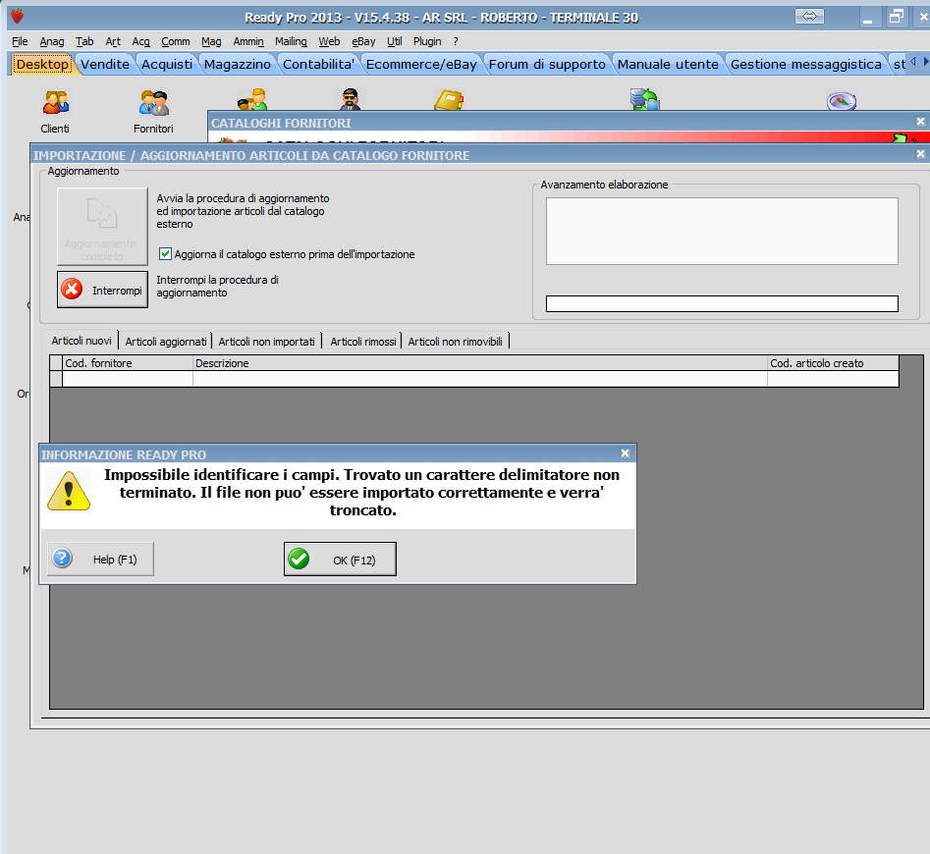Select the Articoli nuovi tab
This screenshot has width=930, height=854.
tap(82, 341)
